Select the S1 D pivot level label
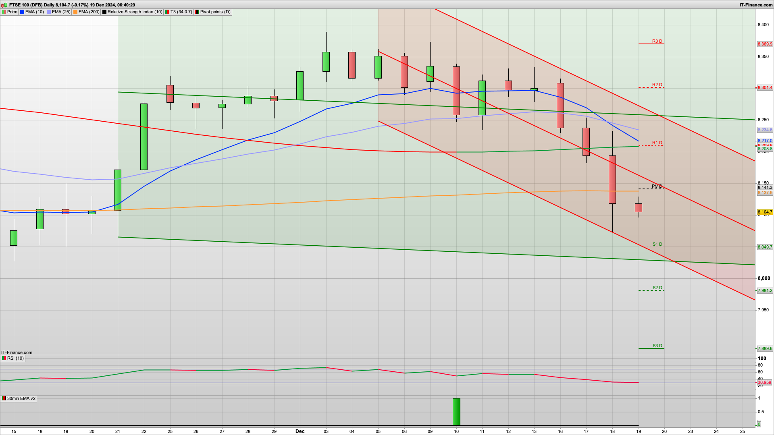 (x=657, y=244)
